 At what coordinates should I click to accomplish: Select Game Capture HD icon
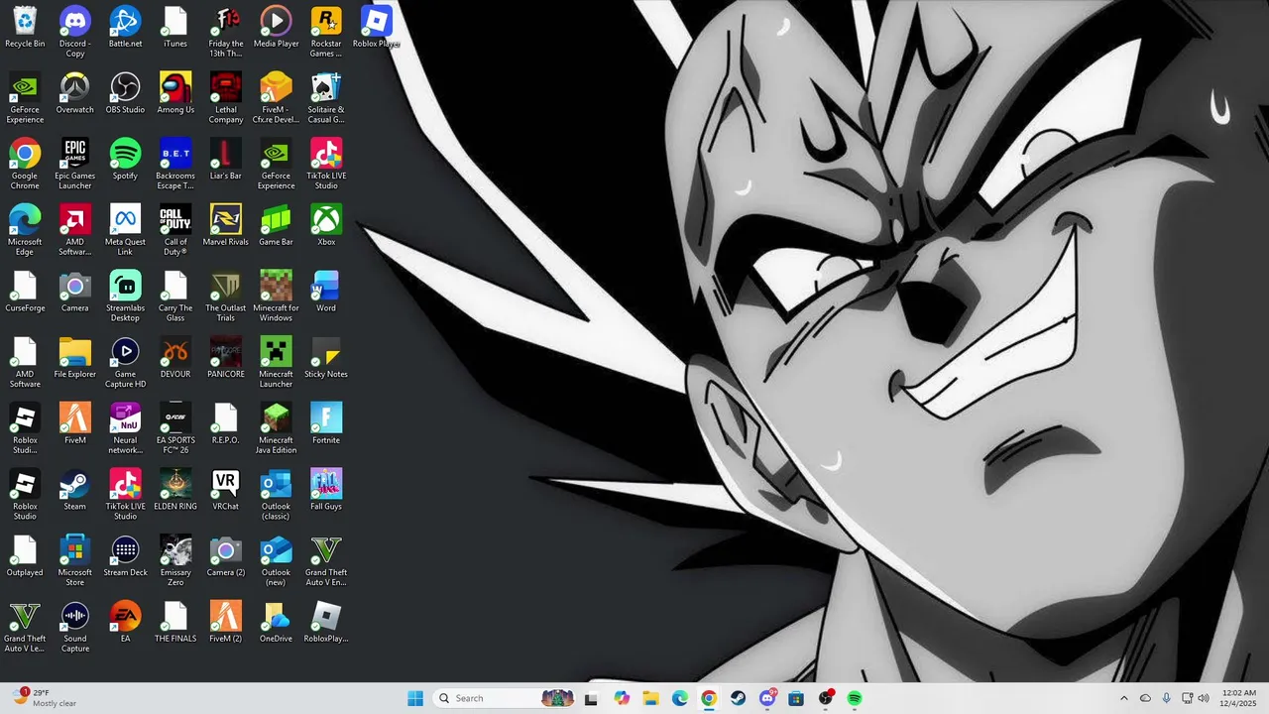[125, 363]
